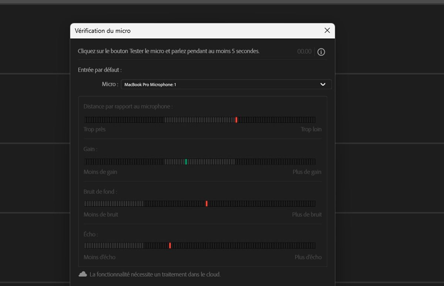Image resolution: width=444 pixels, height=286 pixels.
Task: Click the 00.00 timer value
Action: point(305,52)
